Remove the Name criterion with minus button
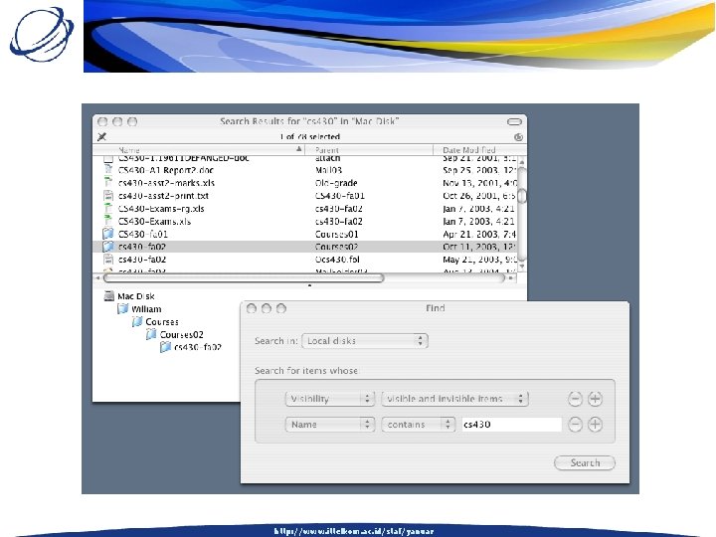Image resolution: width=716 pixels, height=537 pixels. tap(575, 425)
